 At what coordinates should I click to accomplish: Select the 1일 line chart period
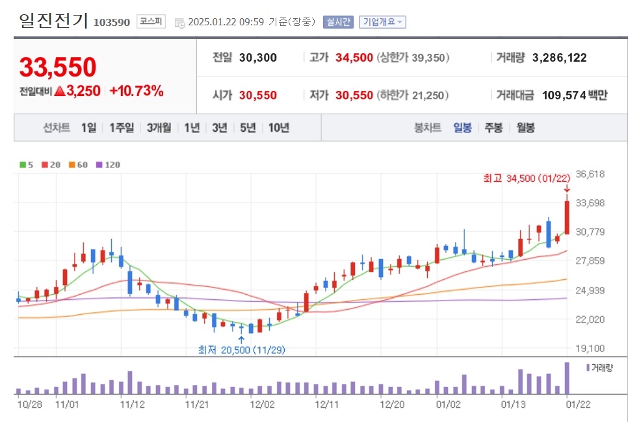pos(89,128)
